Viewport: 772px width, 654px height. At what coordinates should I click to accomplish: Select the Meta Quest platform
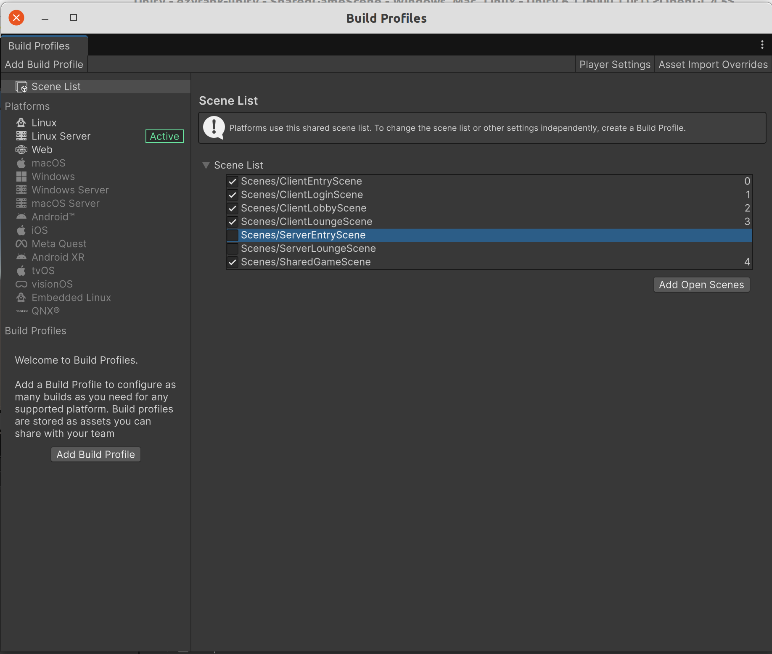58,243
